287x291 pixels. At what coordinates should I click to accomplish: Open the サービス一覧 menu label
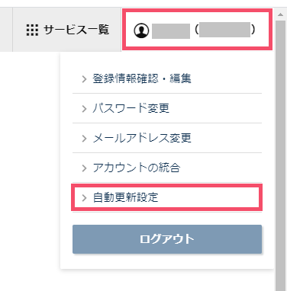pos(76,30)
